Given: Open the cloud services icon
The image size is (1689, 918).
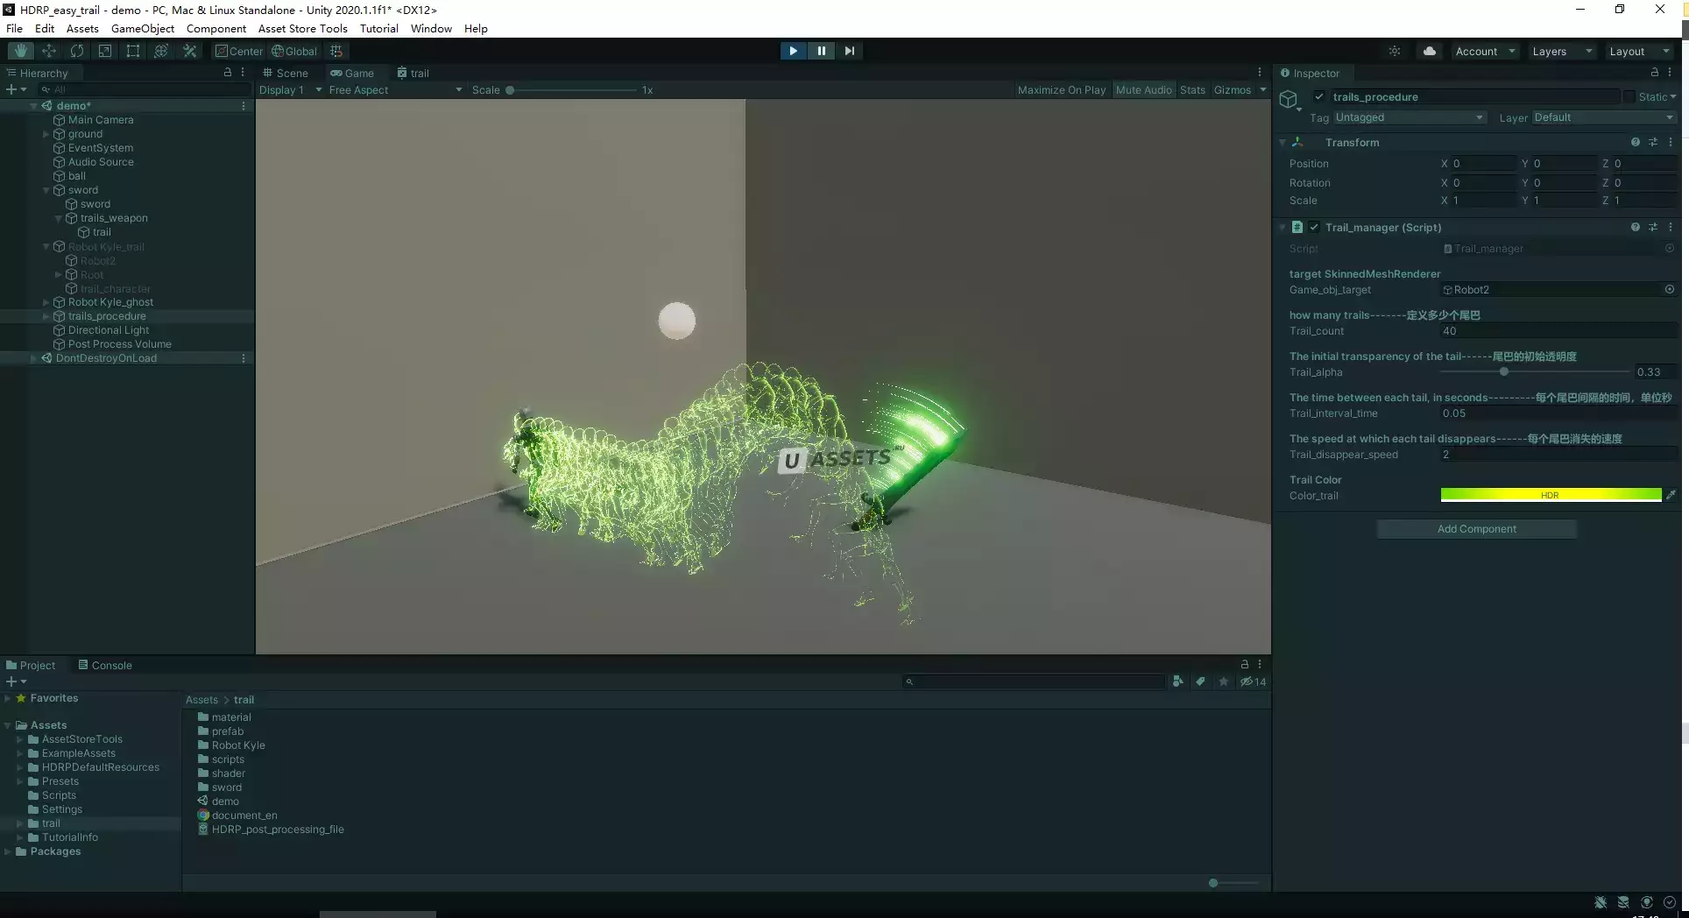Looking at the screenshot, I should tap(1430, 51).
